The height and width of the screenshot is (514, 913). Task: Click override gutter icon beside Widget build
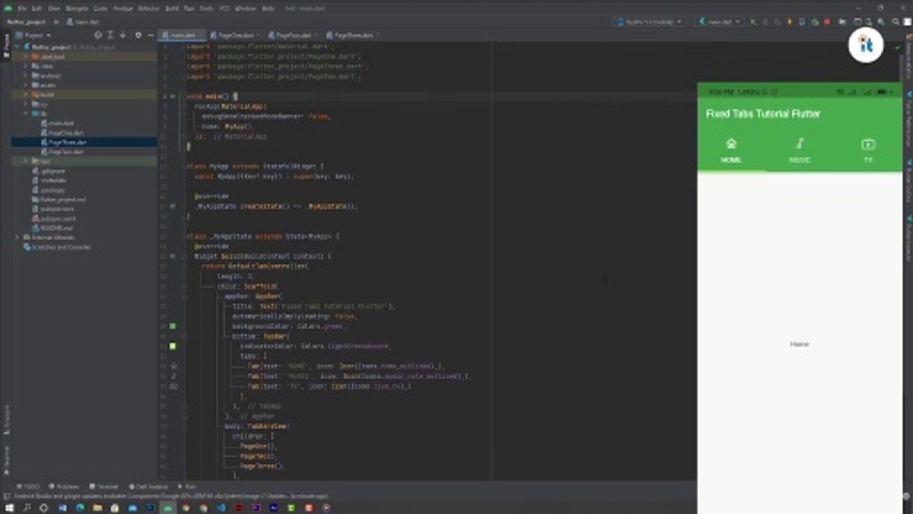(x=173, y=256)
